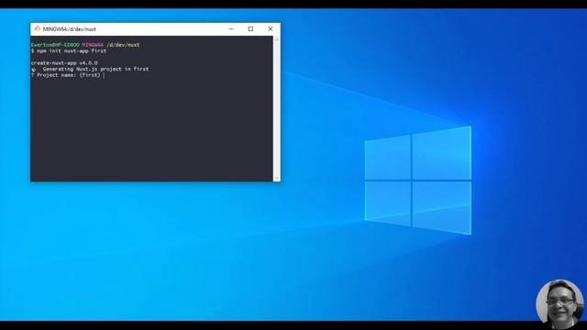This screenshot has width=587, height=330.
Task: Maximize the MINGW64 terminal window
Action: pos(250,28)
